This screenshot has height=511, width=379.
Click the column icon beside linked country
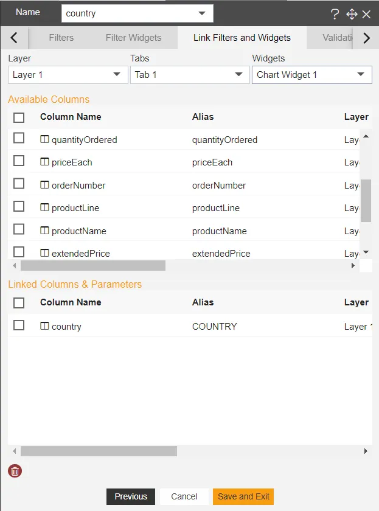coord(44,326)
